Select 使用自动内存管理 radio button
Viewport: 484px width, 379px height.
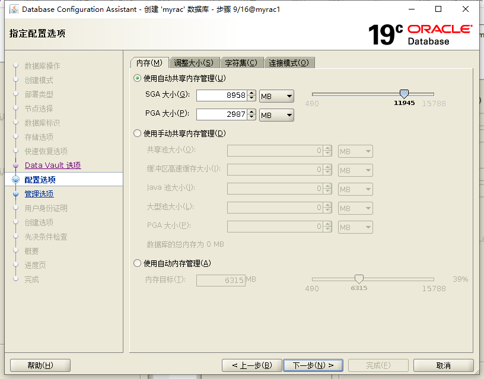pyautogui.click(x=138, y=263)
